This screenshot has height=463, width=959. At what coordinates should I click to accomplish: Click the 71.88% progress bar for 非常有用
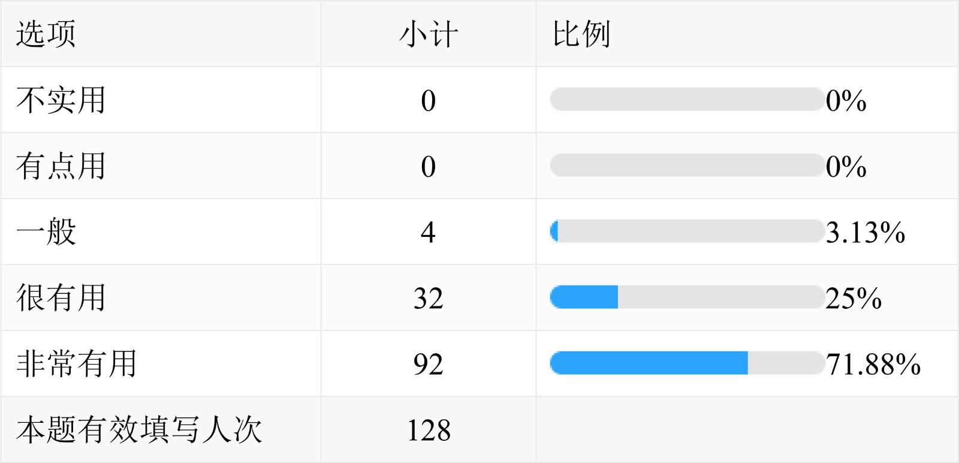687,363
